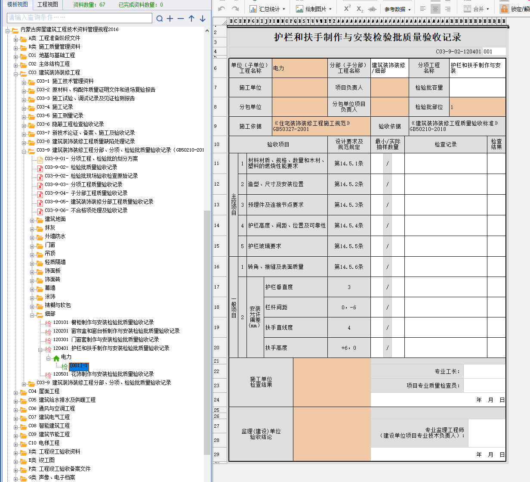Focus the 请输入查询条件 search field
Viewport: 530px width, 482px height.
click(80, 18)
